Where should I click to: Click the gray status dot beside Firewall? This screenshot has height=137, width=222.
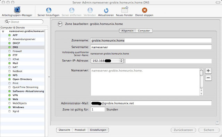pos(9,51)
